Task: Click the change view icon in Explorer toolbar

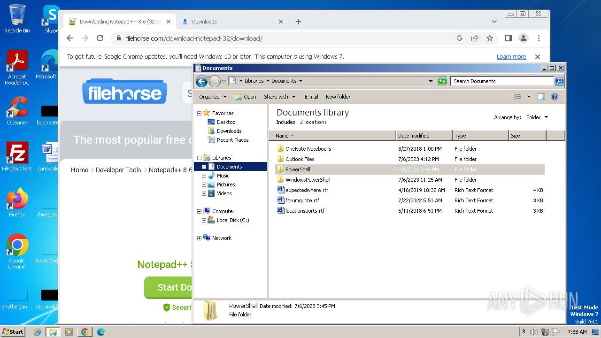Action: (x=517, y=97)
